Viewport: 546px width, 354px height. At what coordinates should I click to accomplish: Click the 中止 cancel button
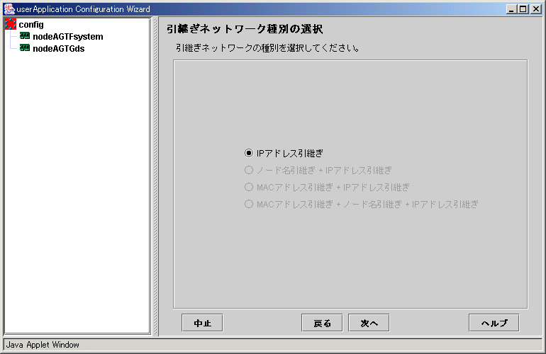(x=202, y=323)
